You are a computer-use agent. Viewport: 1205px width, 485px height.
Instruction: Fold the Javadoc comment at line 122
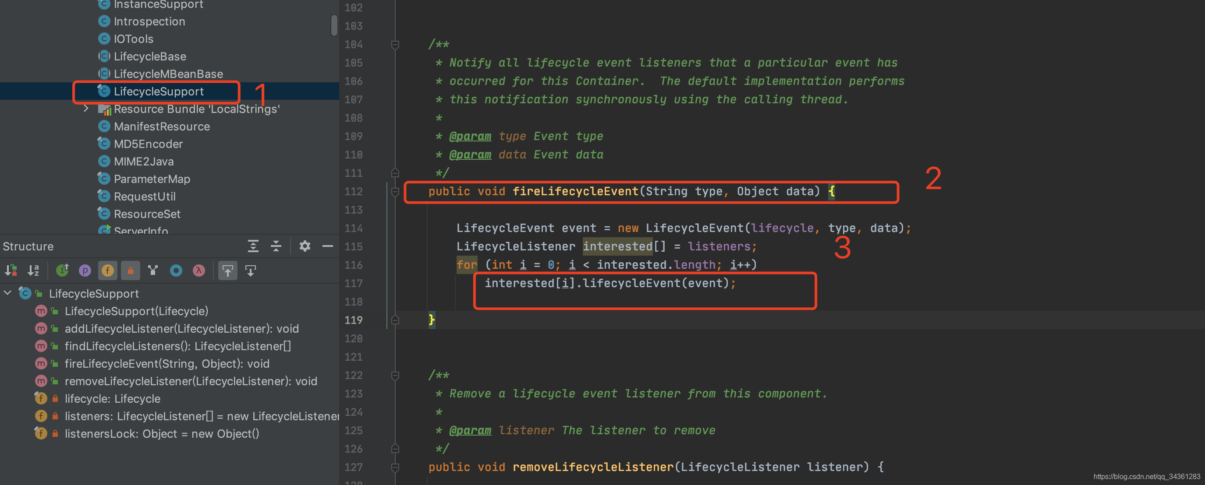pyautogui.click(x=395, y=375)
